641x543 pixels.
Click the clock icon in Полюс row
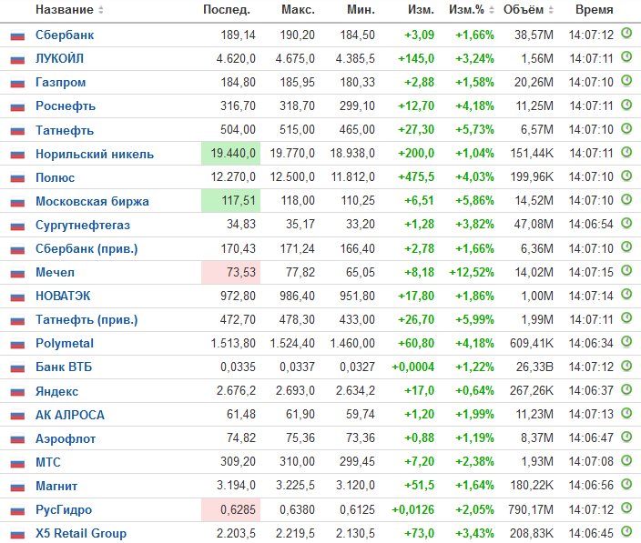626,176
